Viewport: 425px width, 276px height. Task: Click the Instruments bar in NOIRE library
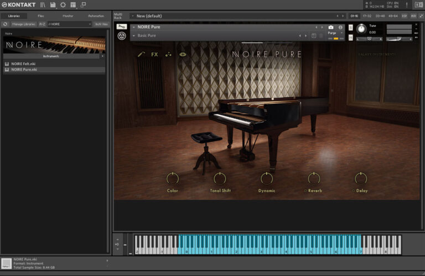(51, 56)
